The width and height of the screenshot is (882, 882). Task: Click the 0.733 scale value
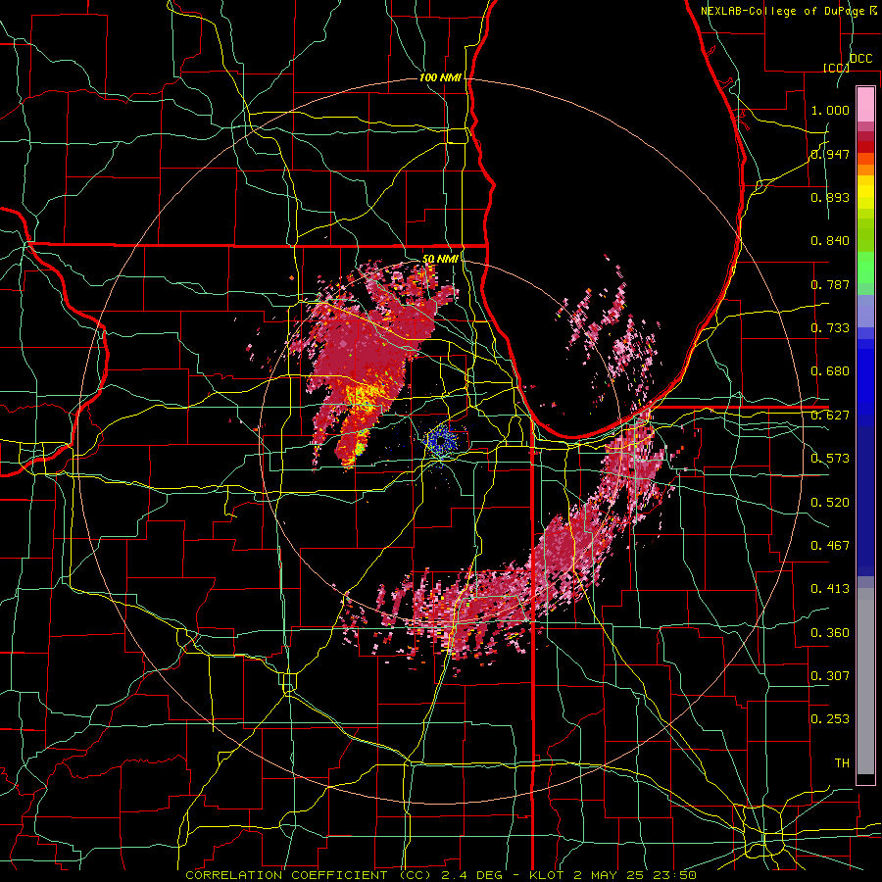(830, 328)
